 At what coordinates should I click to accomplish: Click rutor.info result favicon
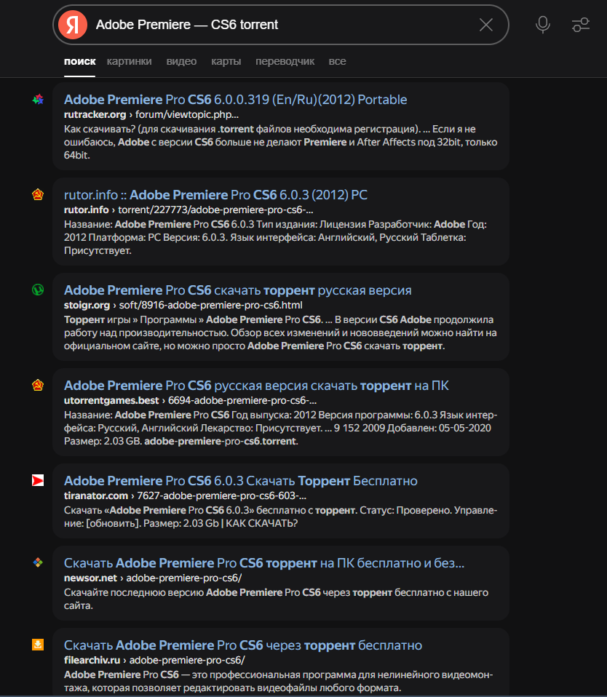coord(38,194)
